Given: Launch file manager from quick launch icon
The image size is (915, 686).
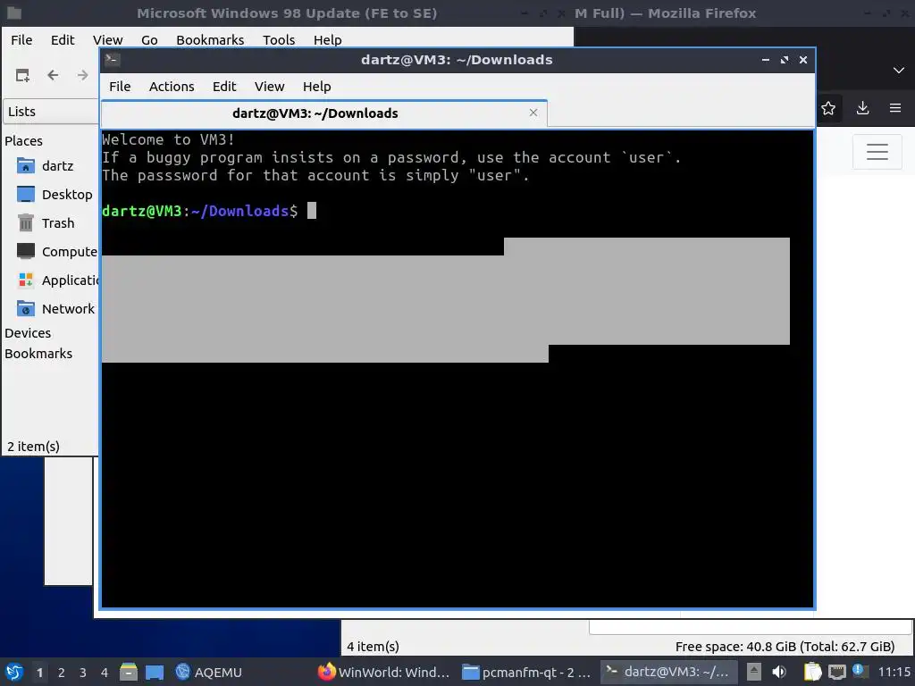Looking at the screenshot, I should coord(129,672).
